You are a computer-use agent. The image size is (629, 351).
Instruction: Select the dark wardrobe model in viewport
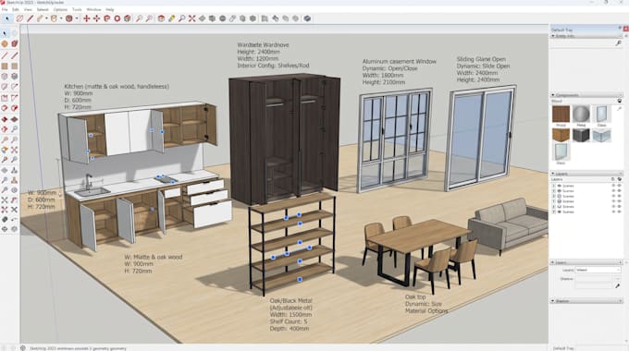(285, 139)
